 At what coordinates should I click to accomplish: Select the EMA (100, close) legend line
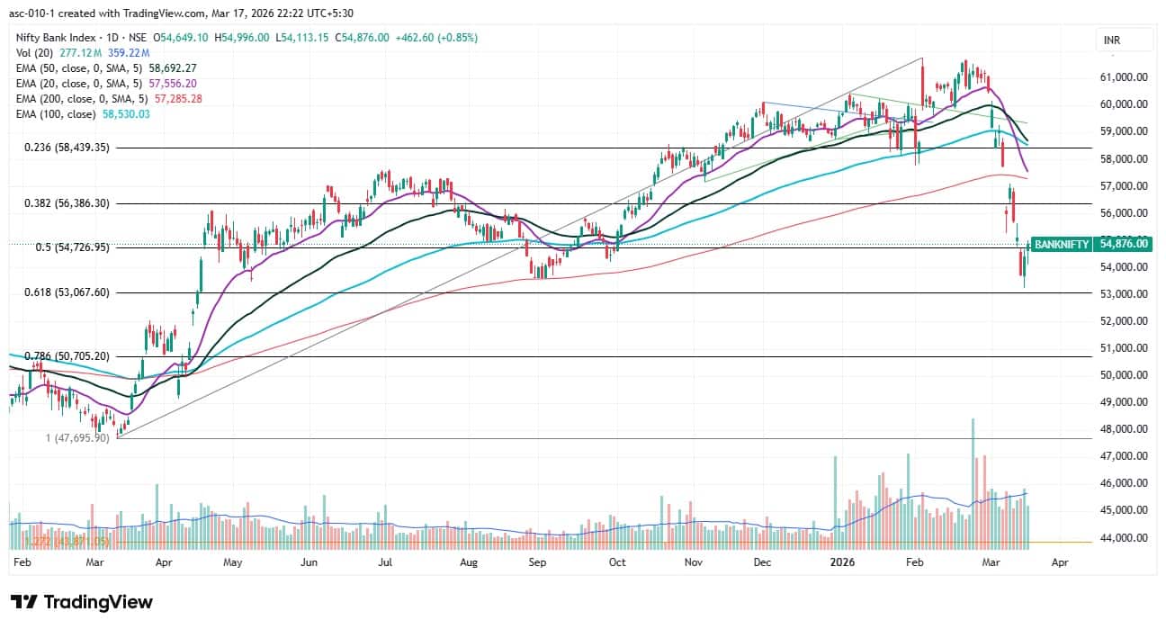pyautogui.click(x=81, y=114)
